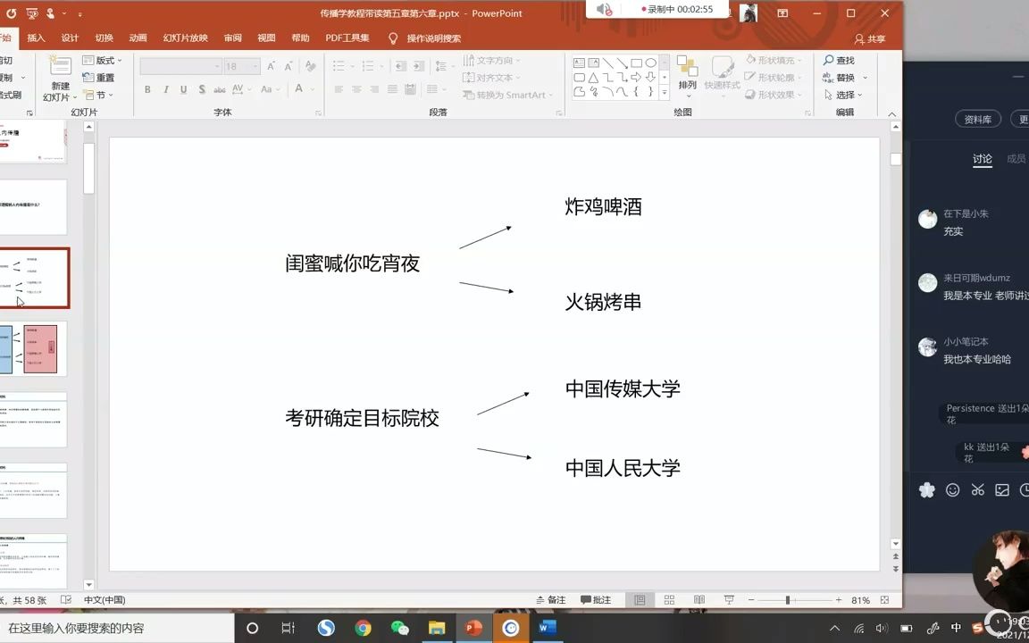The height and width of the screenshot is (643, 1029).
Task: Click 查找 (Find) in the editing group
Action: pos(841,60)
